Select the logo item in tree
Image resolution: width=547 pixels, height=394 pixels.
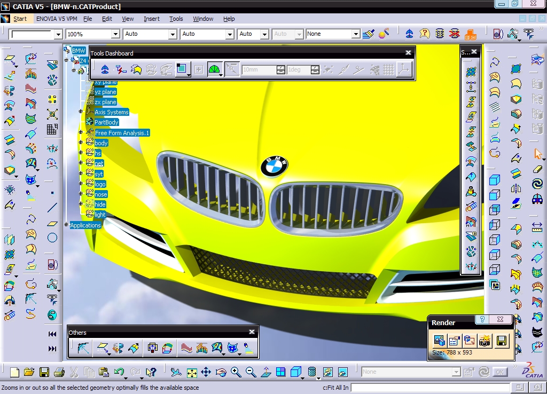coord(100,184)
